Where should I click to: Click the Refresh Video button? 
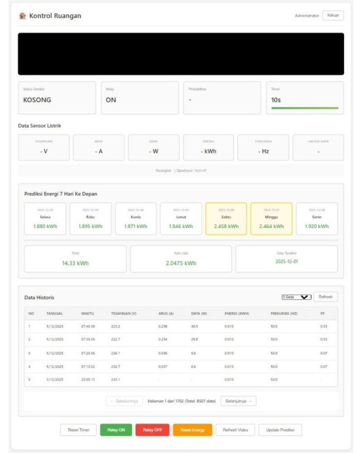(235, 430)
